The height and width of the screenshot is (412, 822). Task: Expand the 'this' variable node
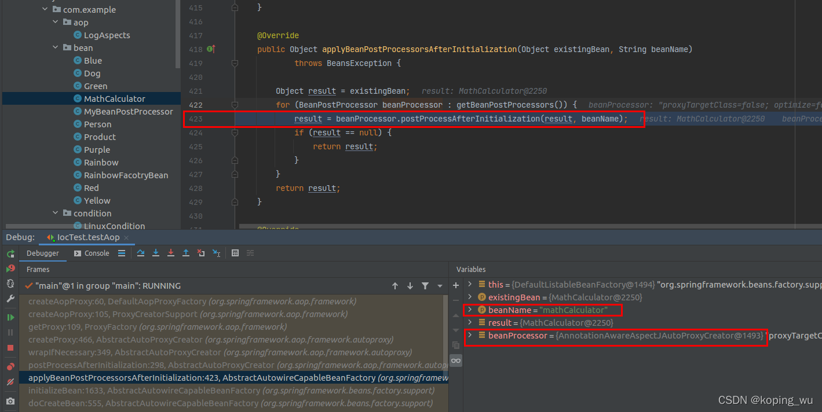point(470,284)
